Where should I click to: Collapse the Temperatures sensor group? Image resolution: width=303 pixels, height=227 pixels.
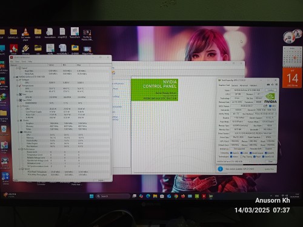pos(18,86)
